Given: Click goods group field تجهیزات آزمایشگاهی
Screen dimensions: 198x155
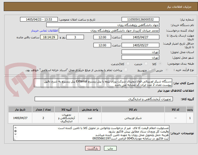Looking at the screenshot, I should coord(104,99).
